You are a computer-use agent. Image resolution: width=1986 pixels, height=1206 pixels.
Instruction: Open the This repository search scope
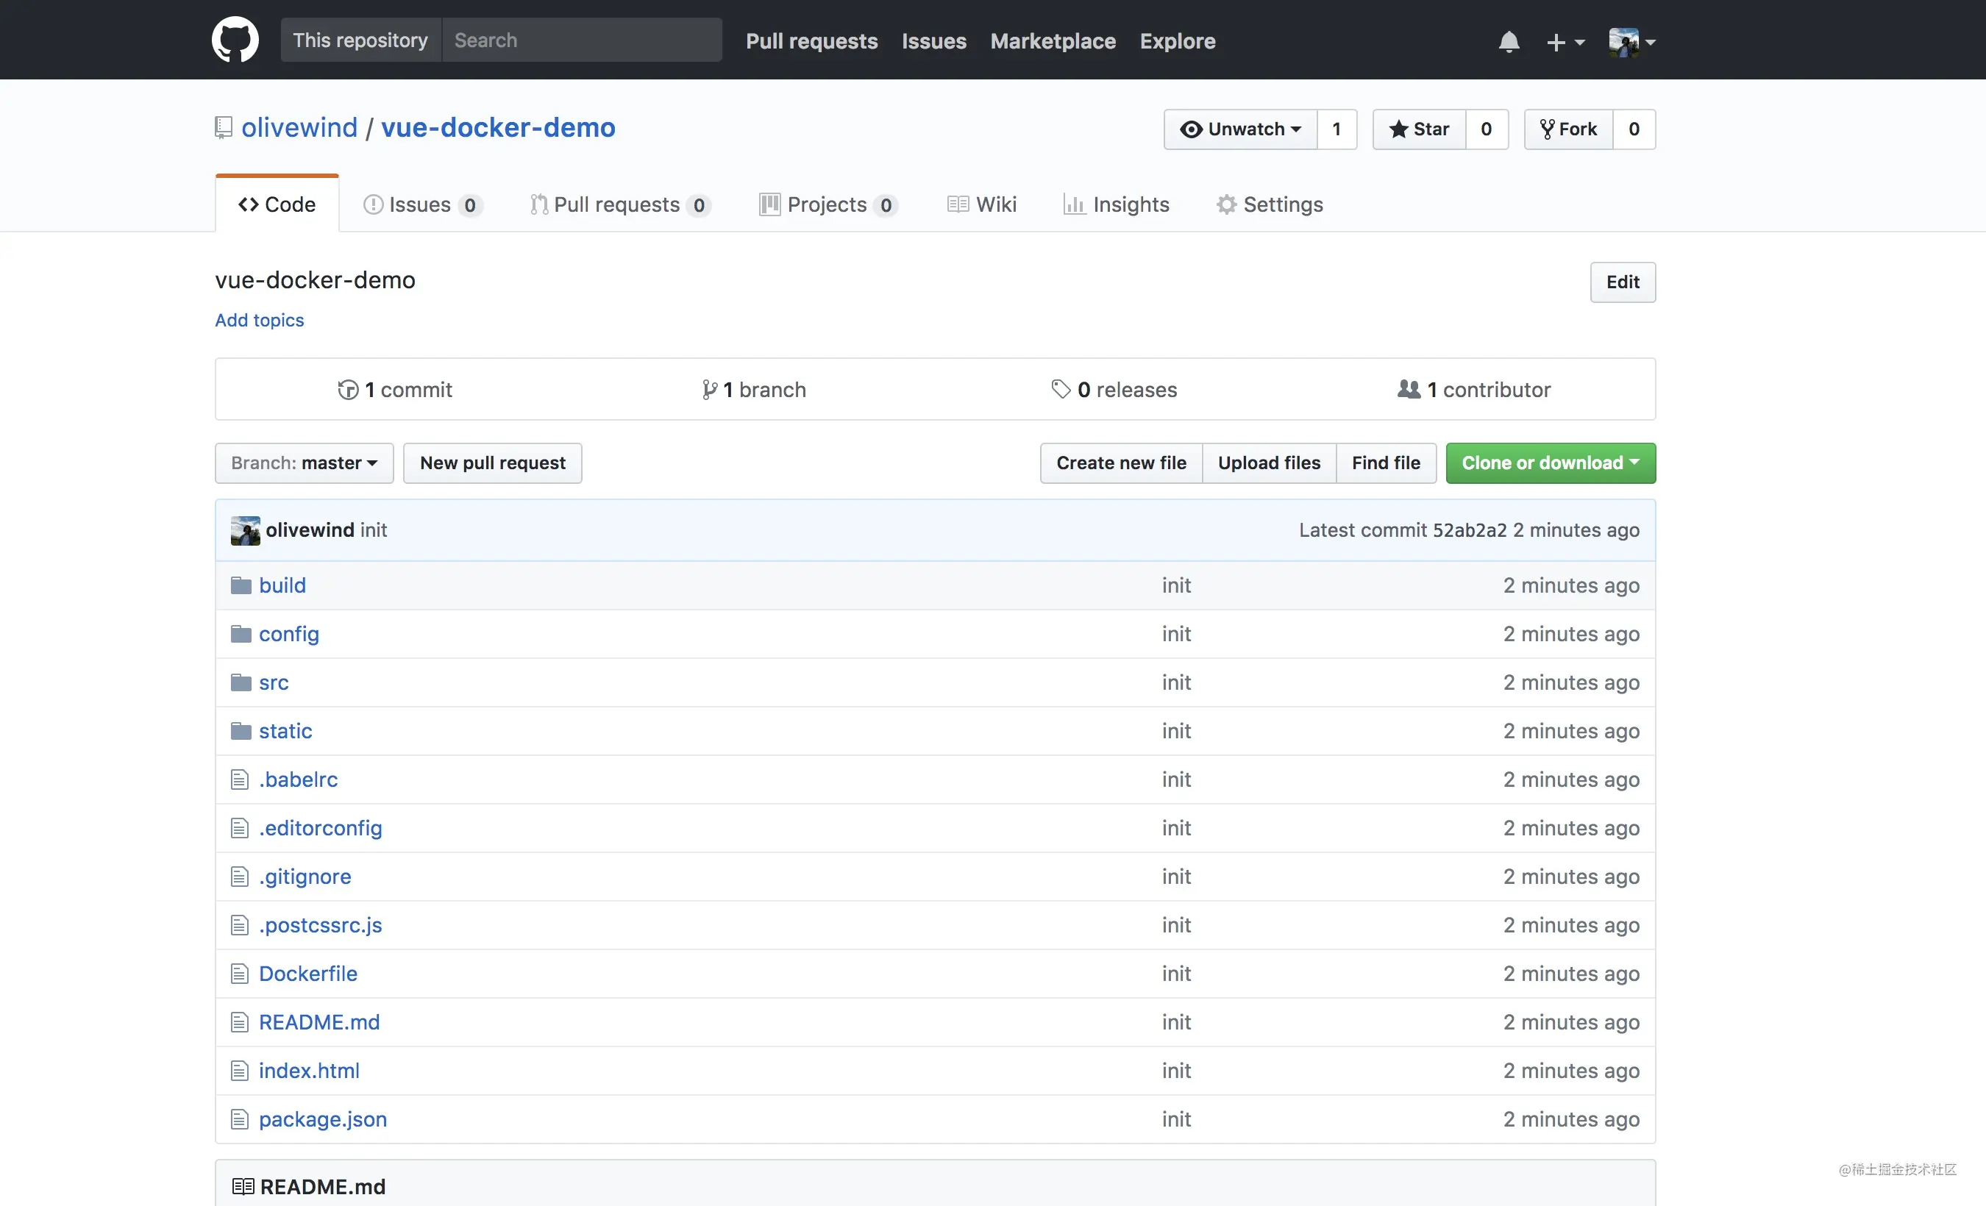(x=360, y=40)
